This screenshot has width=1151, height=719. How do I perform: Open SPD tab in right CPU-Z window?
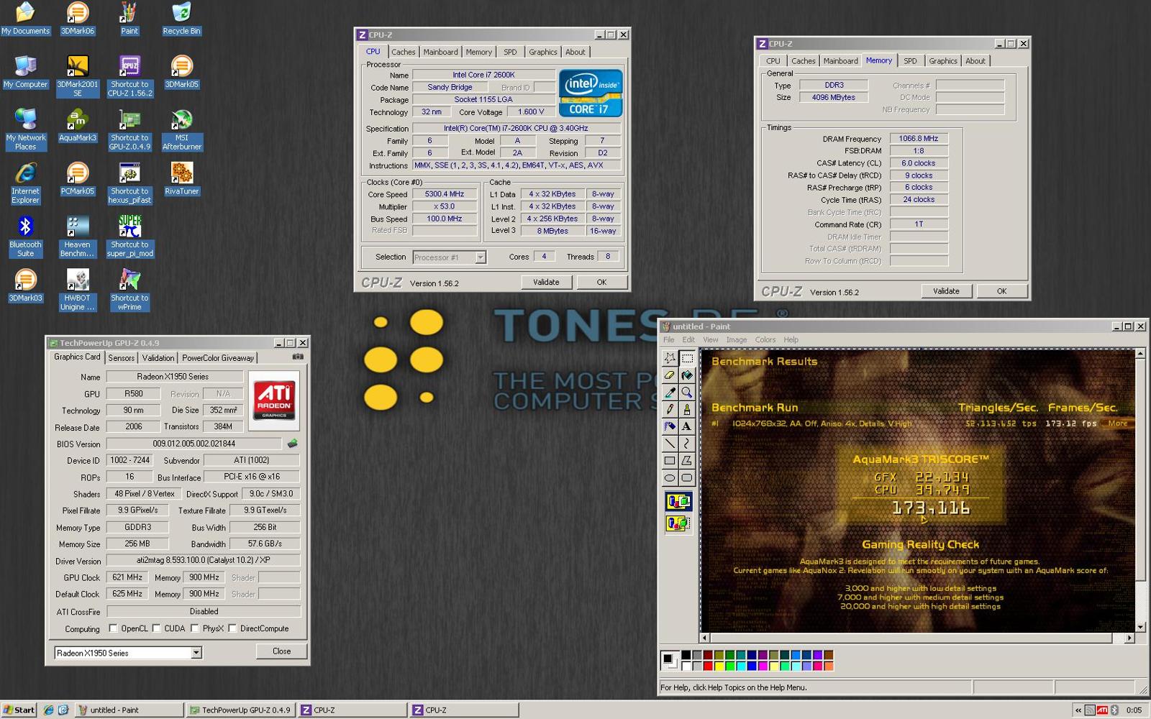[910, 61]
